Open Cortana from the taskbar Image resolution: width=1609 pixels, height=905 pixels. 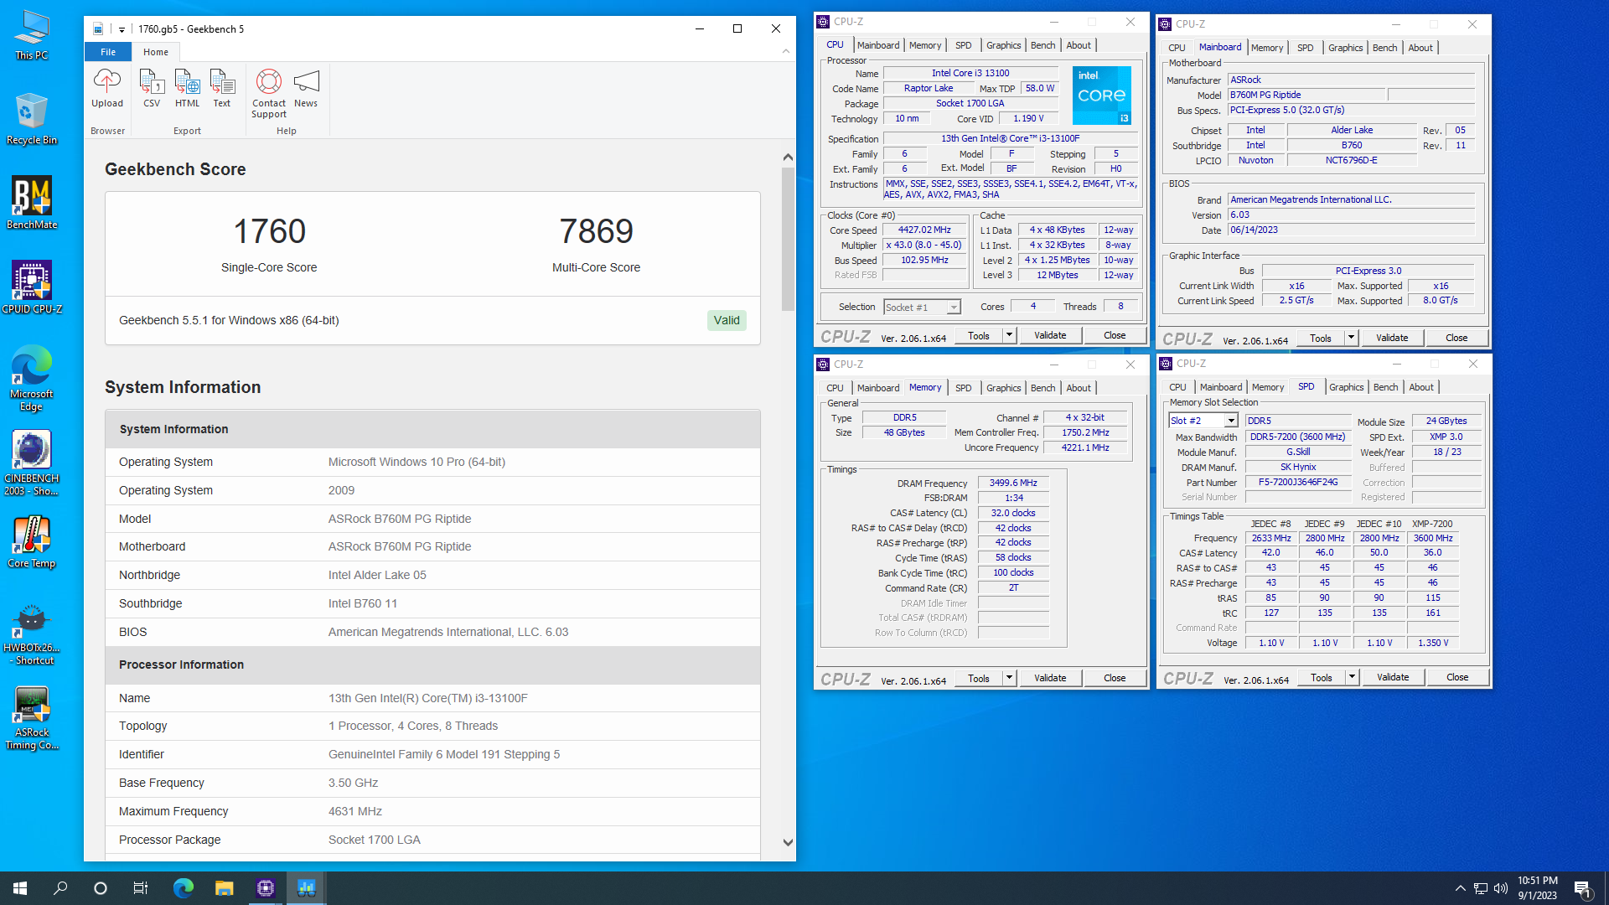(x=101, y=888)
